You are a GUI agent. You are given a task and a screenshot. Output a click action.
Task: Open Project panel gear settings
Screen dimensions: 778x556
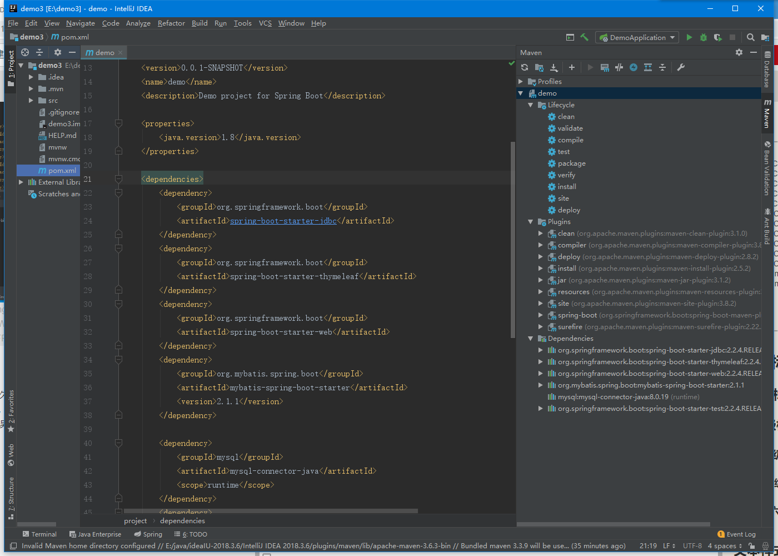click(x=58, y=52)
